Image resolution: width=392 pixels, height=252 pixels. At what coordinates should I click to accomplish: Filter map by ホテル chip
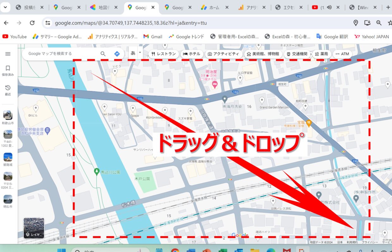coord(192,54)
